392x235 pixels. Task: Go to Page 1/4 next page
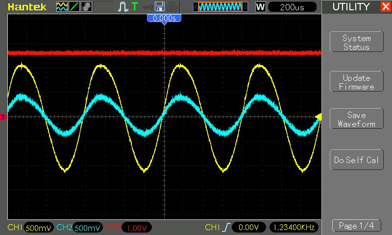357,226
